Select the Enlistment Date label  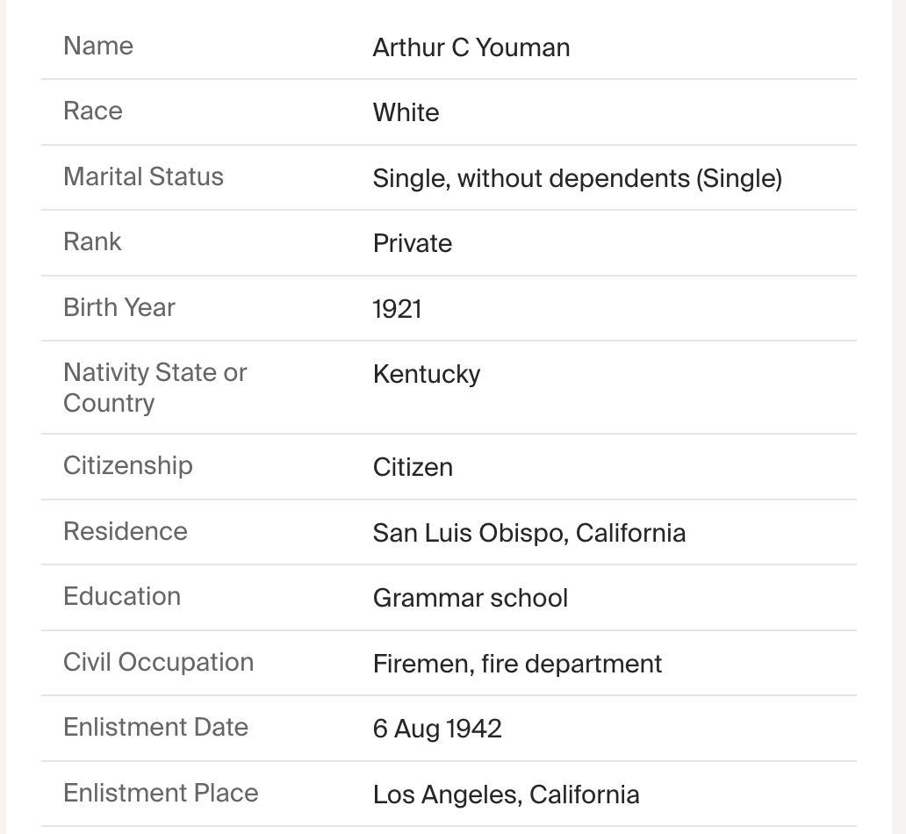[155, 727]
